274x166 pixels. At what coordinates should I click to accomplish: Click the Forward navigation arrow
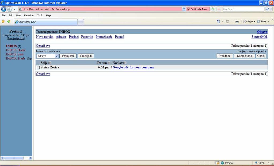tap(10, 9)
